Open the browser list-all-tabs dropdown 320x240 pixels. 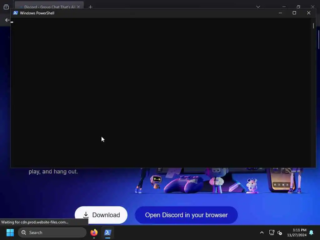click(258, 7)
